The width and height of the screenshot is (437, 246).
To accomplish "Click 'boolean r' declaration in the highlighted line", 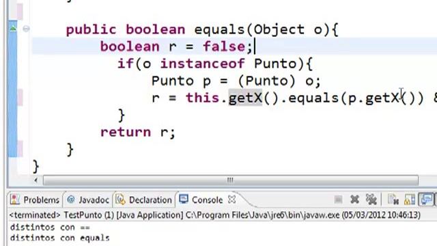I will (x=139, y=46).
